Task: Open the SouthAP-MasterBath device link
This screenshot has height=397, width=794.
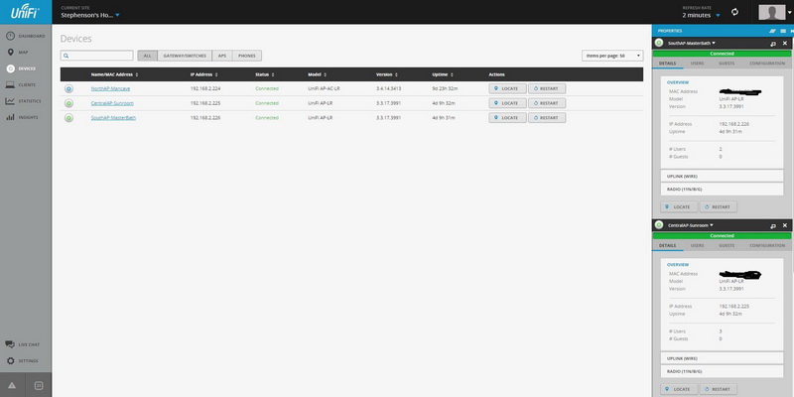Action: coord(113,118)
